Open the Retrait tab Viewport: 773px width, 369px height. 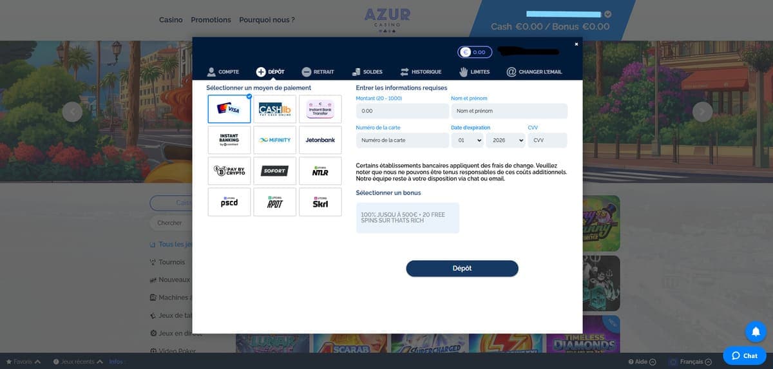318,71
